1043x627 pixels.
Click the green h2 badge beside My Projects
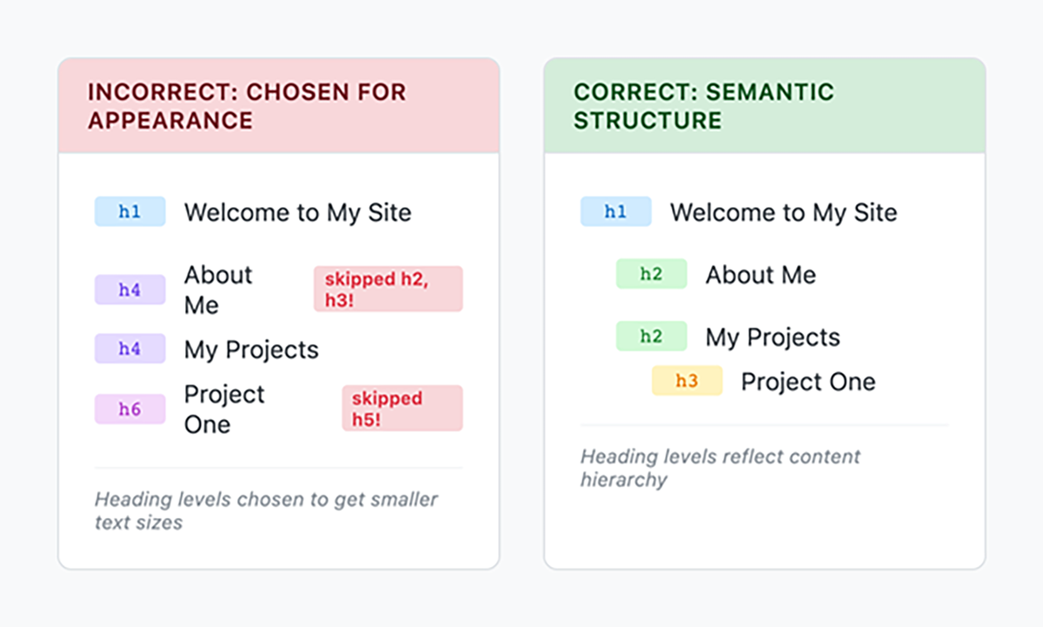click(651, 337)
